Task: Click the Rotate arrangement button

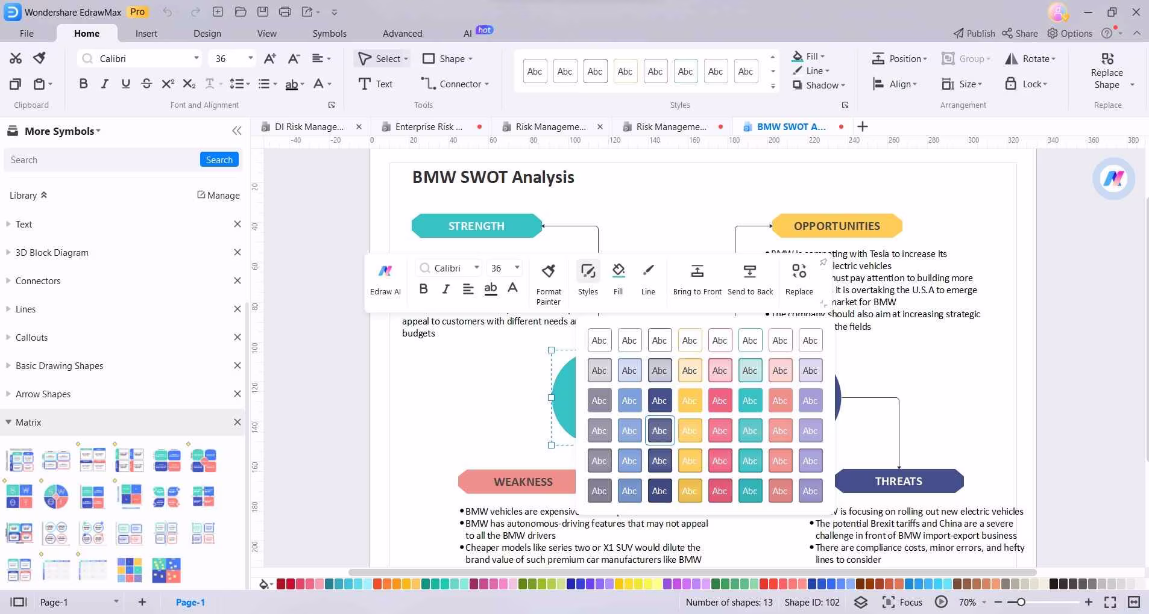Action: tap(1030, 58)
